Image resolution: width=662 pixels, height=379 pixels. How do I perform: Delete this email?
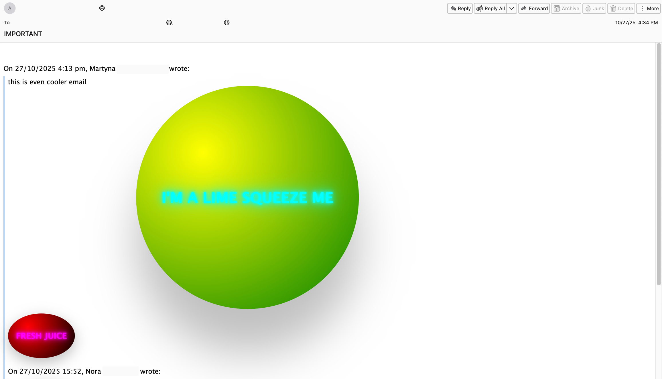(x=621, y=8)
